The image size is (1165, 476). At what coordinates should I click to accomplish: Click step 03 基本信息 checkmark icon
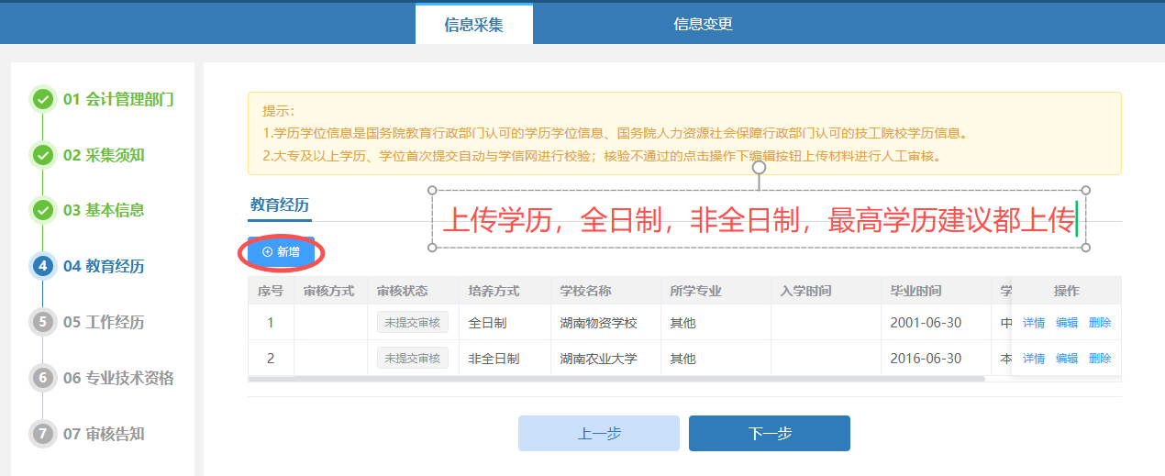coord(42,210)
